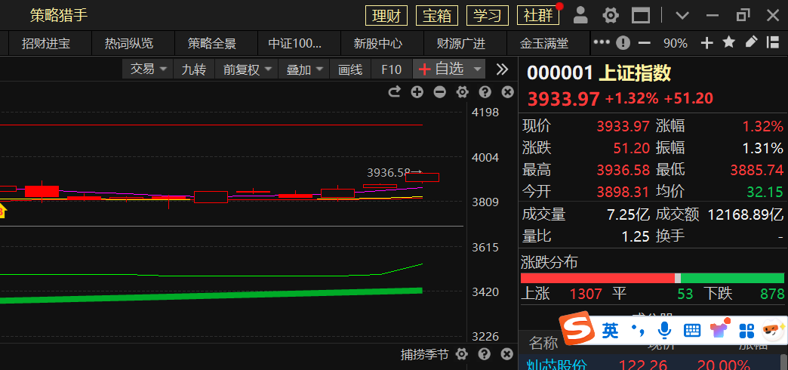
Task: Switch to the 热词纵览 tab
Action: pos(129,44)
